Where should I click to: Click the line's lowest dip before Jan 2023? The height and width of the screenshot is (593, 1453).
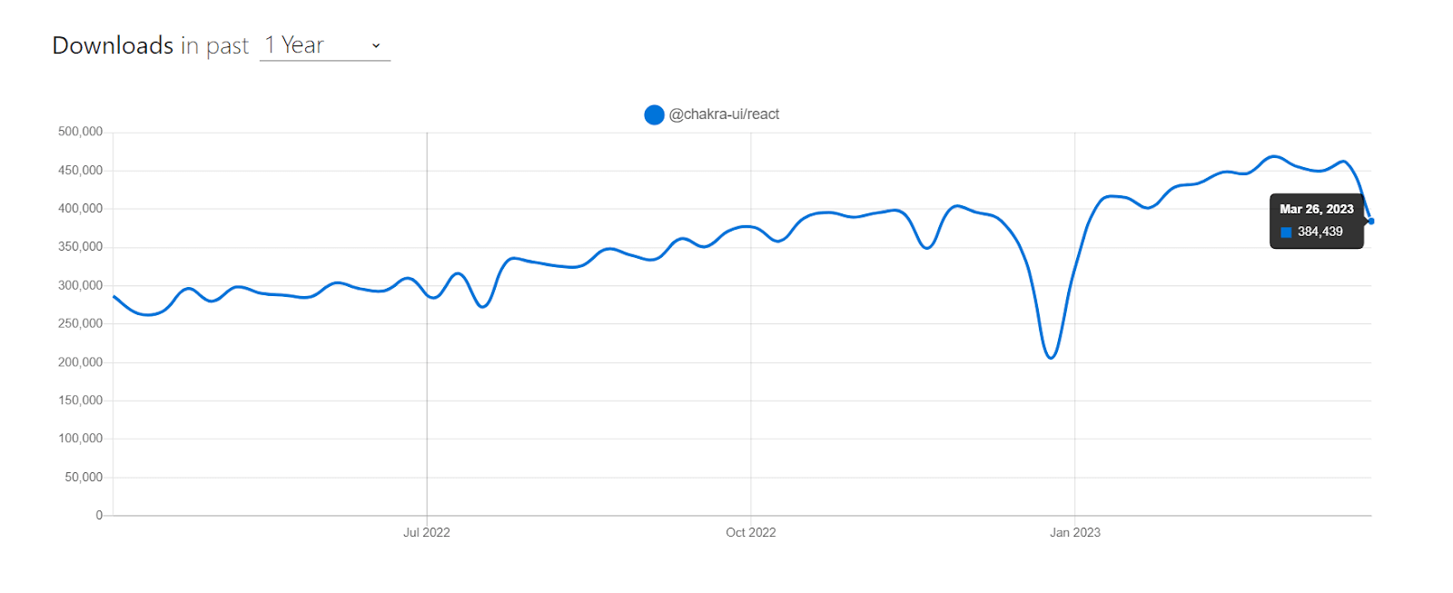tap(1051, 358)
